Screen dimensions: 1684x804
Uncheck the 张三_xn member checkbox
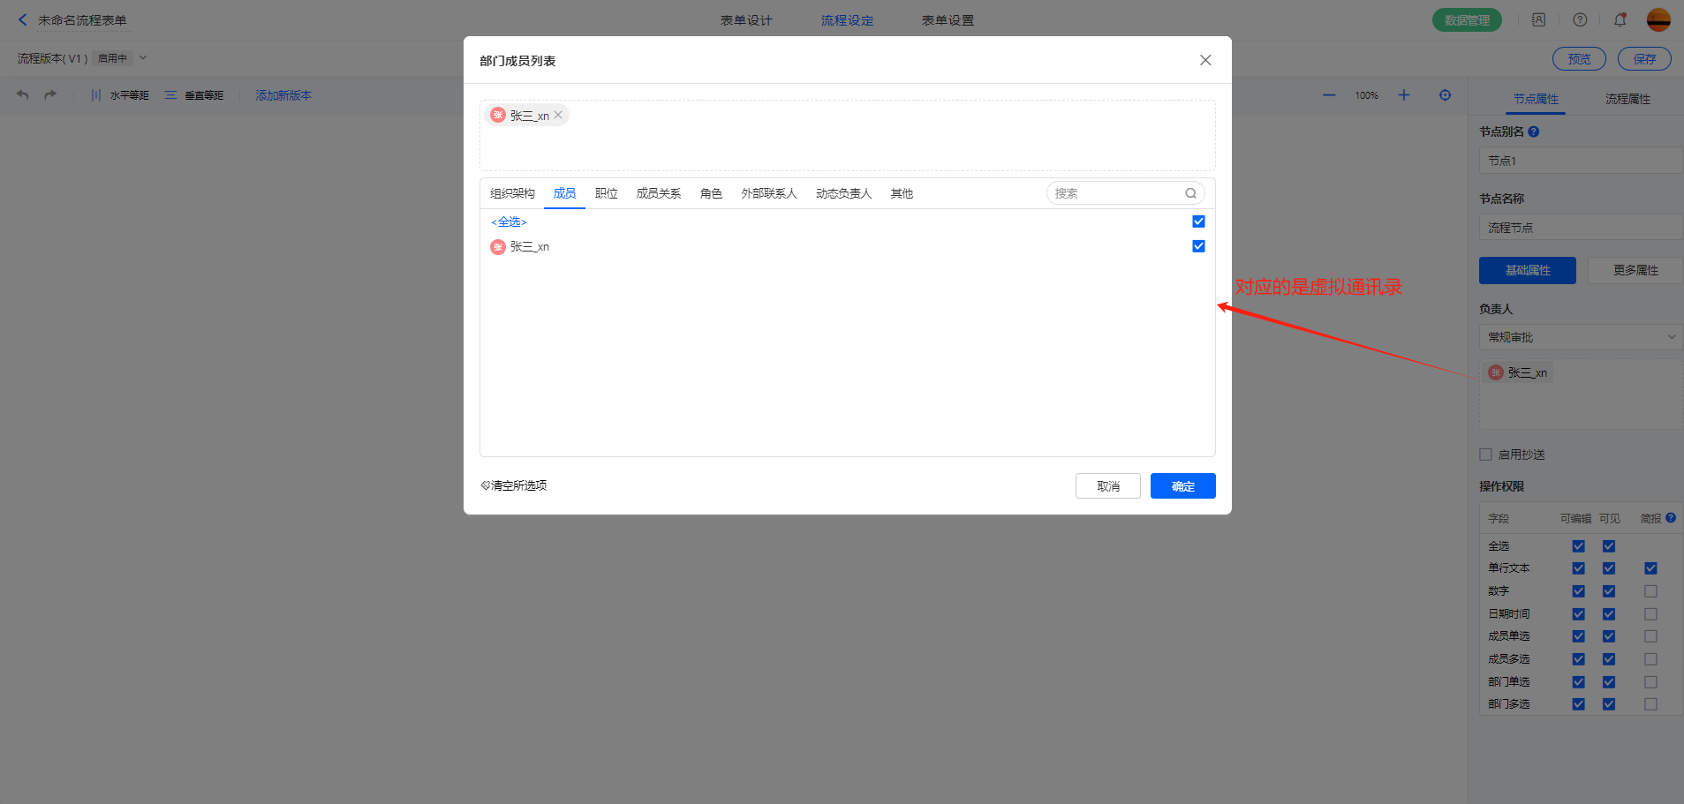tap(1198, 246)
